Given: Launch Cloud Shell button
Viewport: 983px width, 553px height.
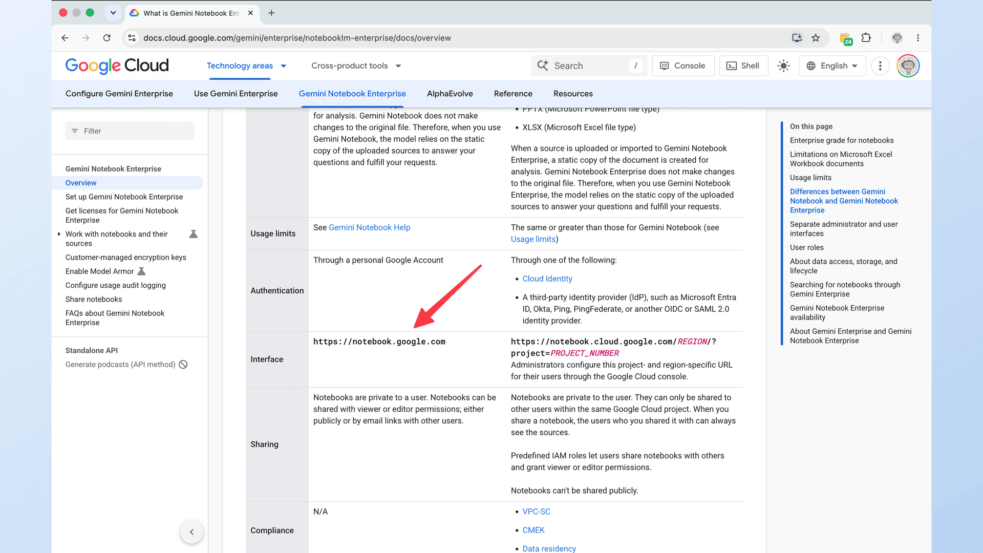Looking at the screenshot, I should point(743,66).
